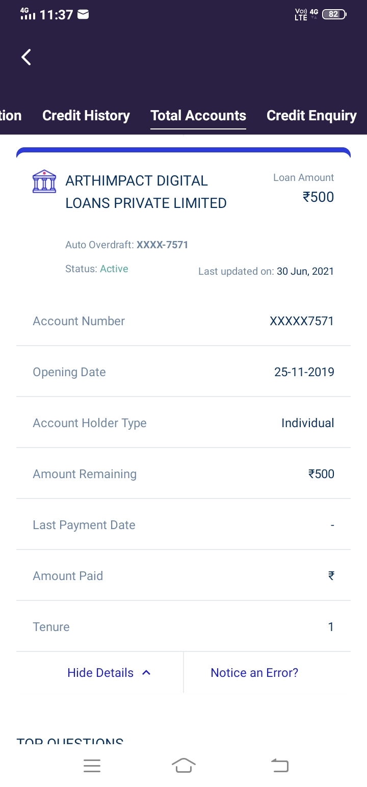Tap the green Active status label
This screenshot has height=787, width=367.
114,269
